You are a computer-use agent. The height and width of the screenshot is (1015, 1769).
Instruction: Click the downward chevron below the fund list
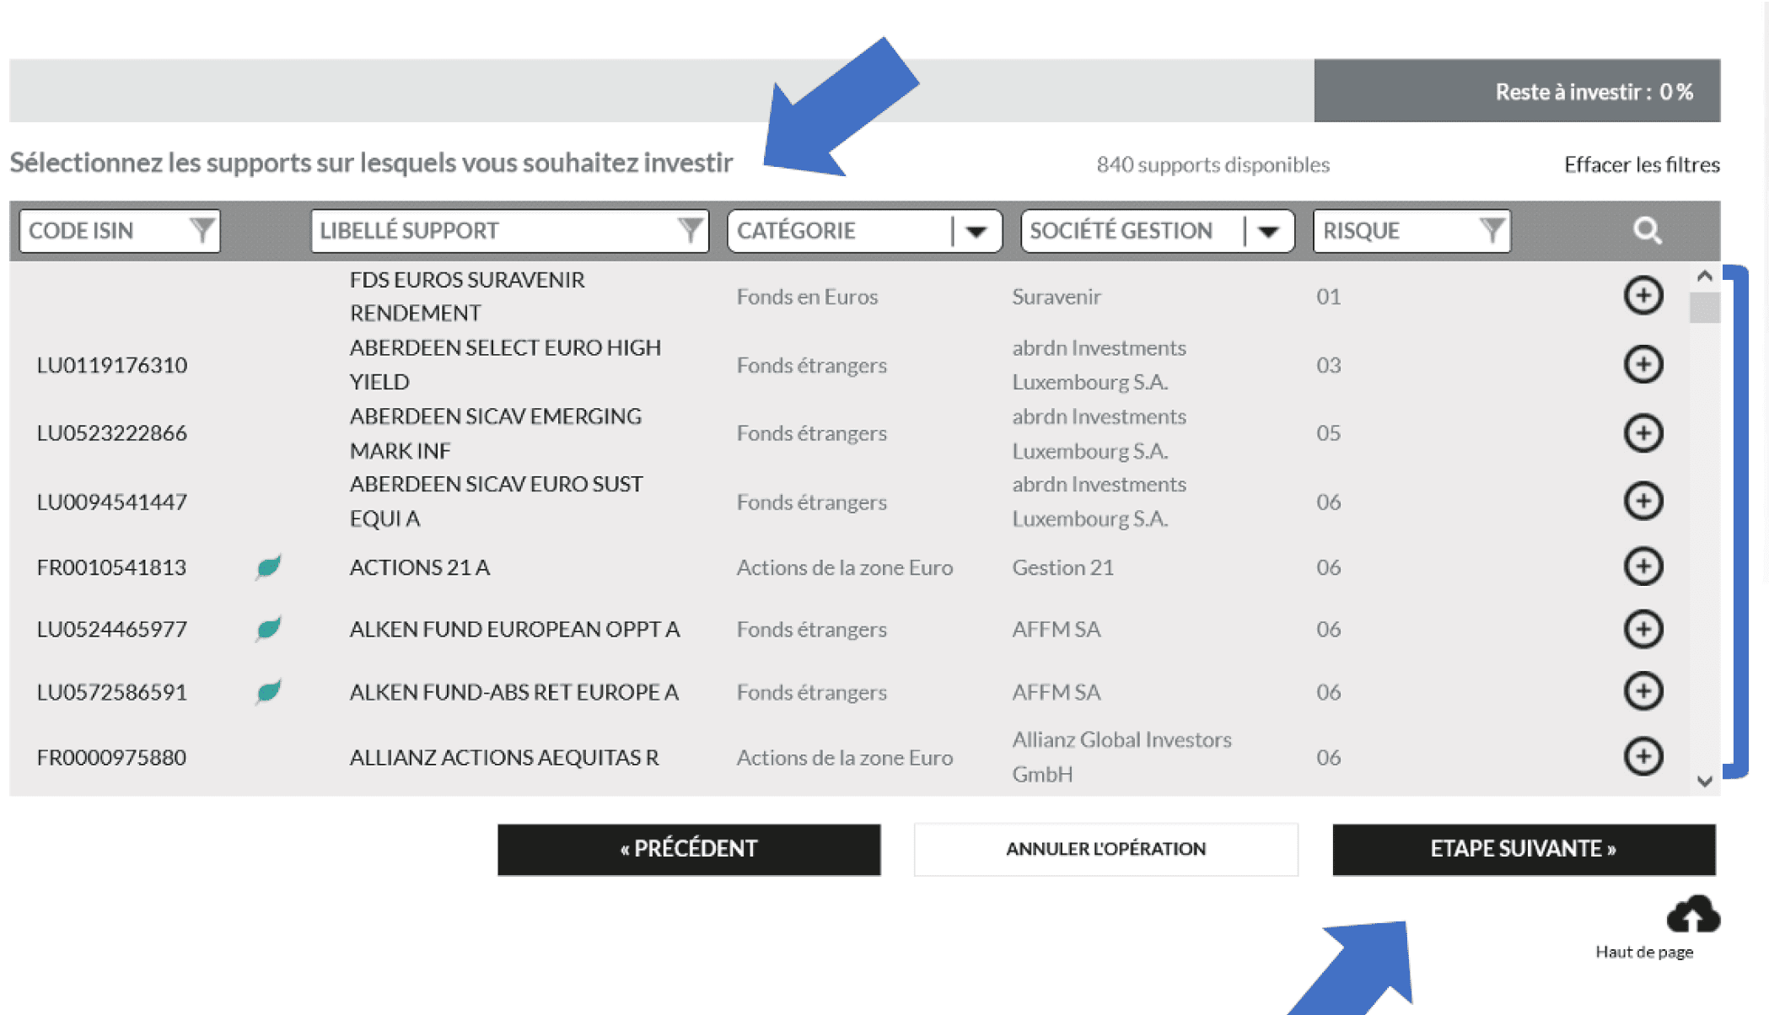pyautogui.click(x=1704, y=780)
